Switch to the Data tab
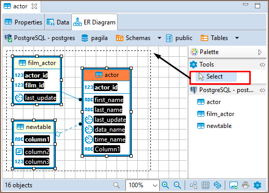The width and height of the screenshot is (269, 193). (x=58, y=22)
